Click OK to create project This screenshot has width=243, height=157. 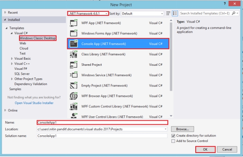click(205, 149)
